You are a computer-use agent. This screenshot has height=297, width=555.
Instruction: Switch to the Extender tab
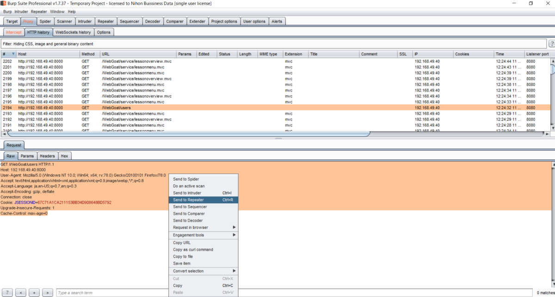point(197,21)
